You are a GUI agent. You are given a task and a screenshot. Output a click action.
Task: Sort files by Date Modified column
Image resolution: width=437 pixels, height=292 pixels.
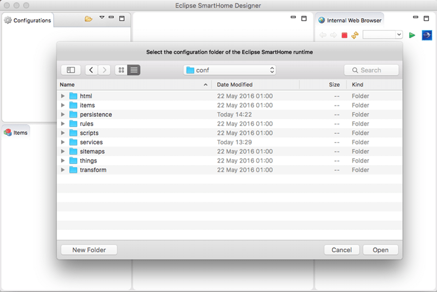coord(255,85)
